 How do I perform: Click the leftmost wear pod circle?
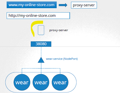point(22,82)
